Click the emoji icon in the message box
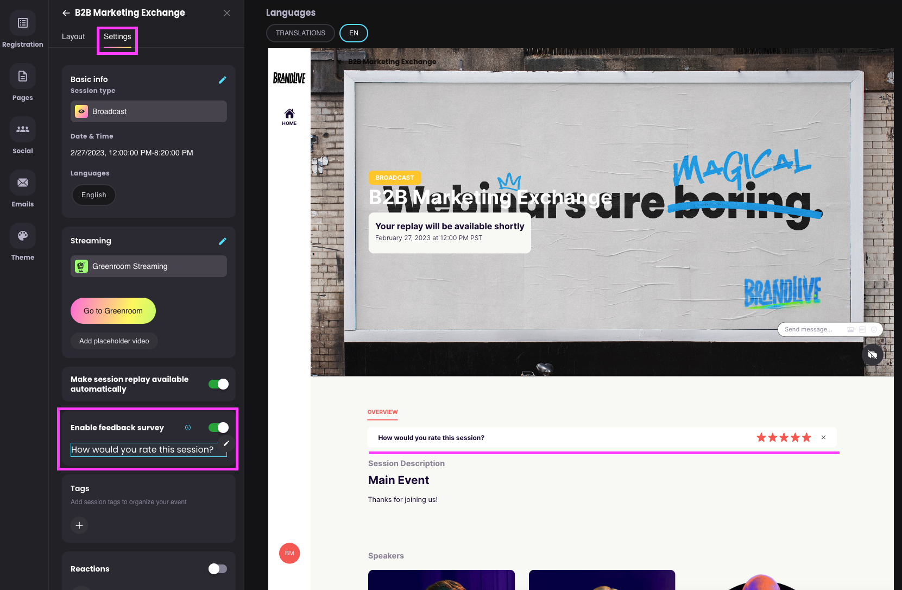 click(874, 329)
